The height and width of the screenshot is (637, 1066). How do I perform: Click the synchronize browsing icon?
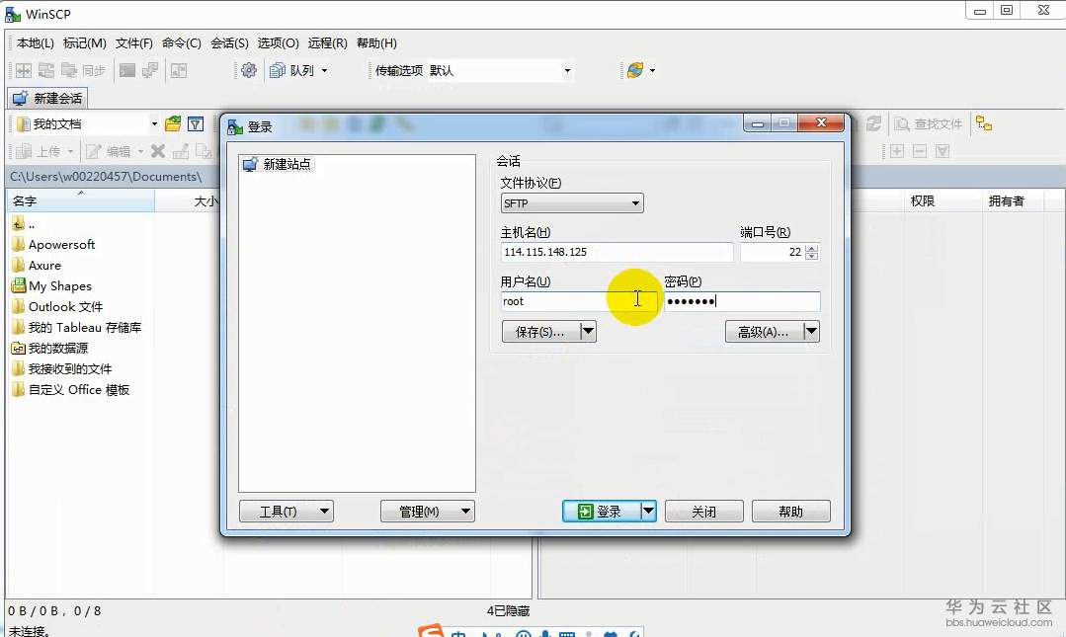(46, 70)
